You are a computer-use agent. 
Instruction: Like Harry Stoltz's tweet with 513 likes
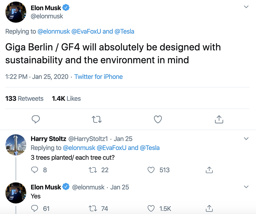[x=151, y=170]
